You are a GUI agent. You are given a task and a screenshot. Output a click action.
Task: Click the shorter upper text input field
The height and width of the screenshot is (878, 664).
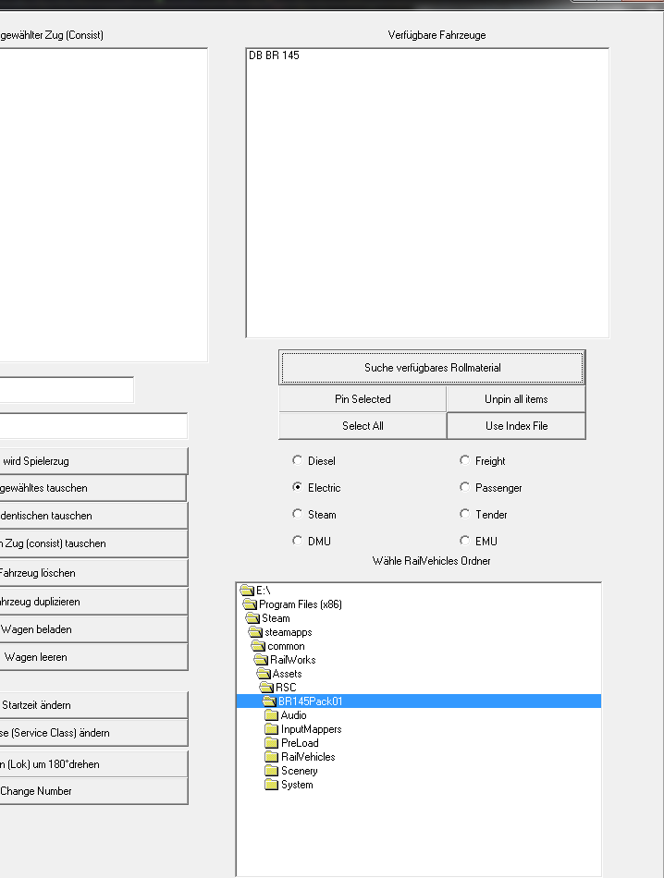tap(67, 390)
